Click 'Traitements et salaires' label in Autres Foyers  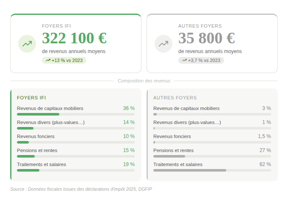(178, 164)
